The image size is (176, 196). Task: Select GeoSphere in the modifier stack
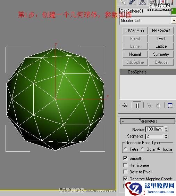148,72
